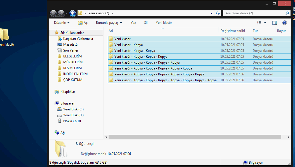Open the Düzenle menu
The image size is (295, 167).
tap(62, 23)
